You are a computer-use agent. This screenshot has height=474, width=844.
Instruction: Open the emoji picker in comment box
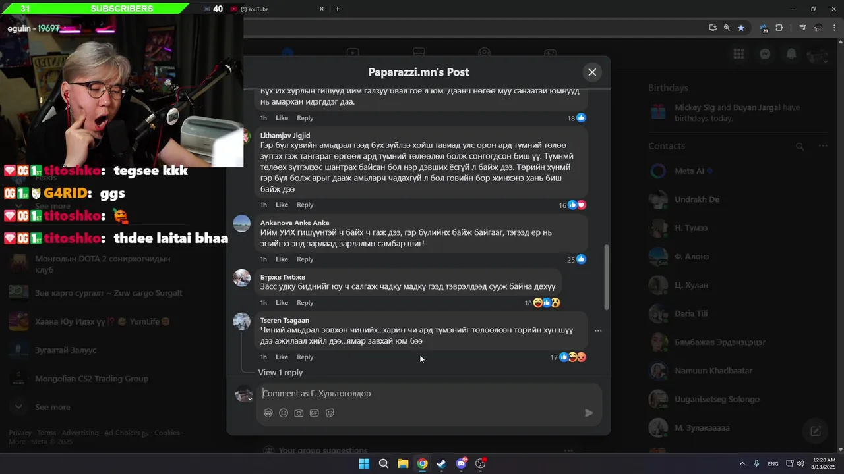click(284, 413)
